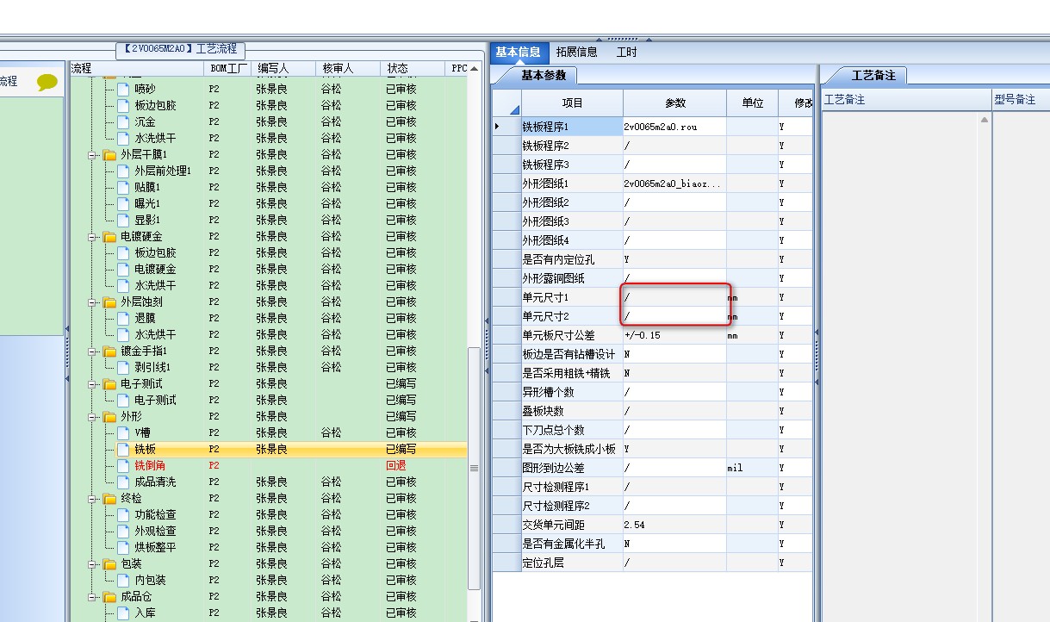Click the process tree vertical scrollbar thumb
The height and width of the screenshot is (622, 1050).
coord(474,470)
